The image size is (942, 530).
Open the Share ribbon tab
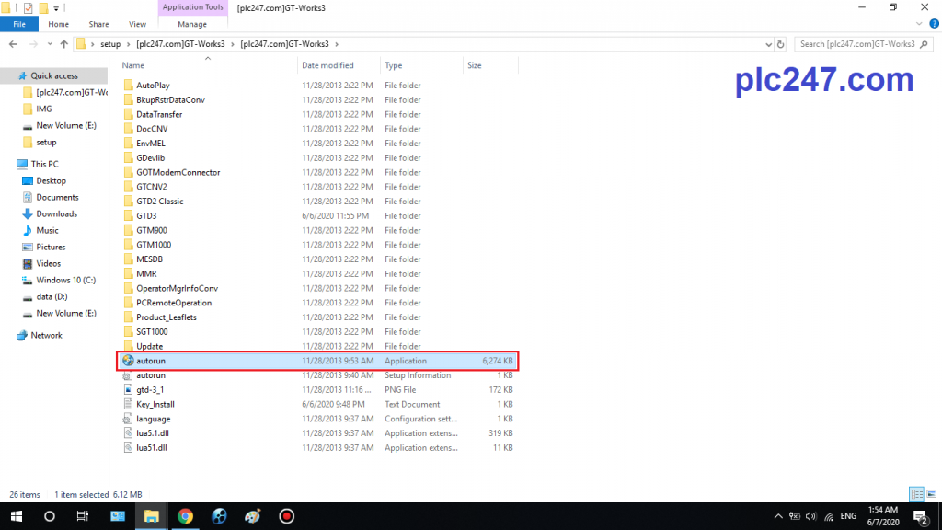[98, 24]
